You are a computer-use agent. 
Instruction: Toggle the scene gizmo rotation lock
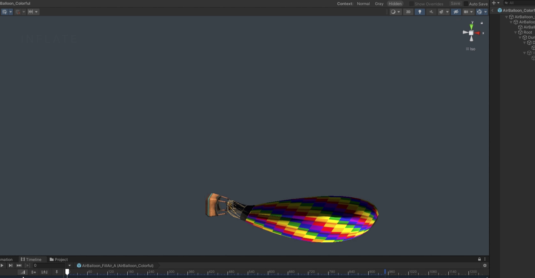[x=482, y=23]
